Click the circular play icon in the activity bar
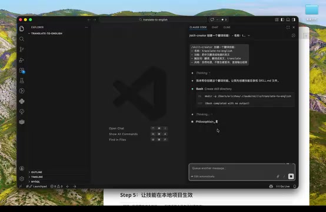The height and width of the screenshot is (212, 326). point(22,91)
